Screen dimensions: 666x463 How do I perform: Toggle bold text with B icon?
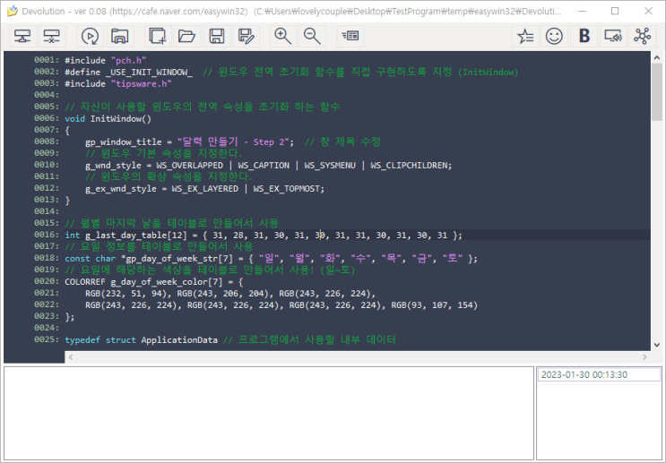tap(584, 36)
